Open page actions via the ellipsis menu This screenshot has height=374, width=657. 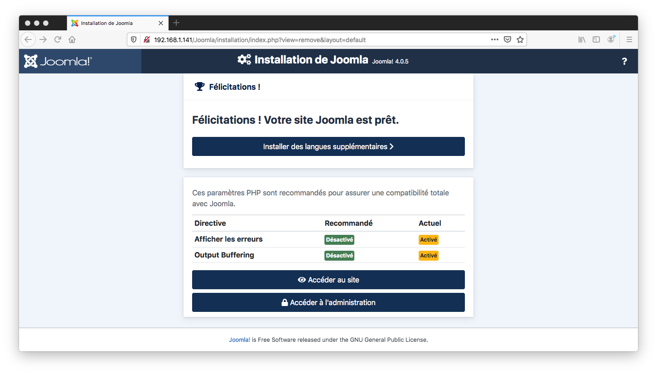click(x=494, y=39)
